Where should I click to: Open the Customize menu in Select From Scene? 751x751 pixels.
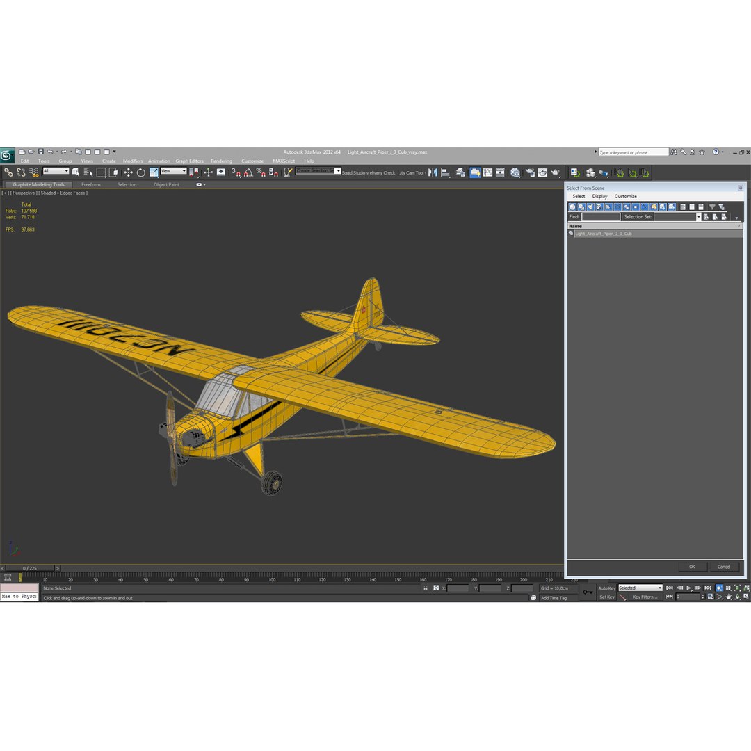coord(626,196)
